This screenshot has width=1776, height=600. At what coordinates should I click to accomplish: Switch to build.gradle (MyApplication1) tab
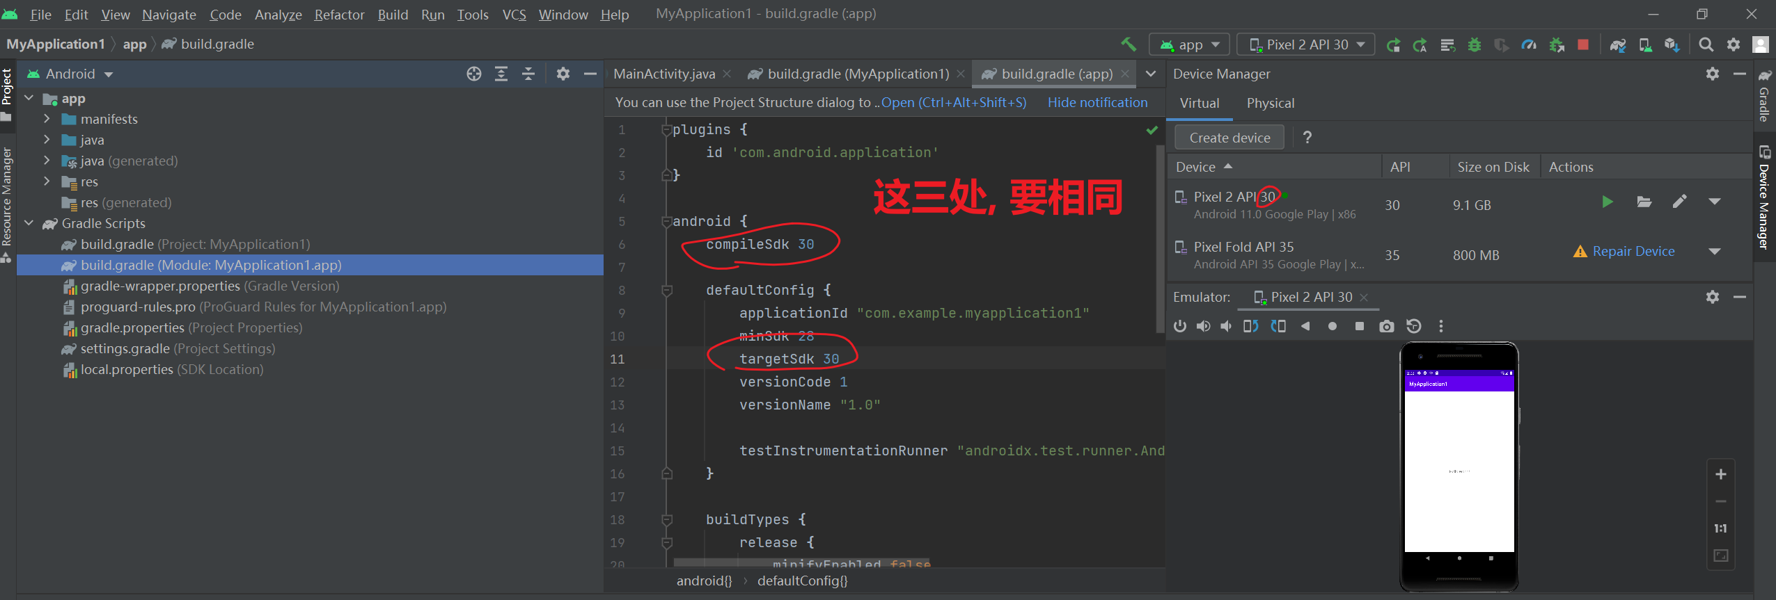858,74
